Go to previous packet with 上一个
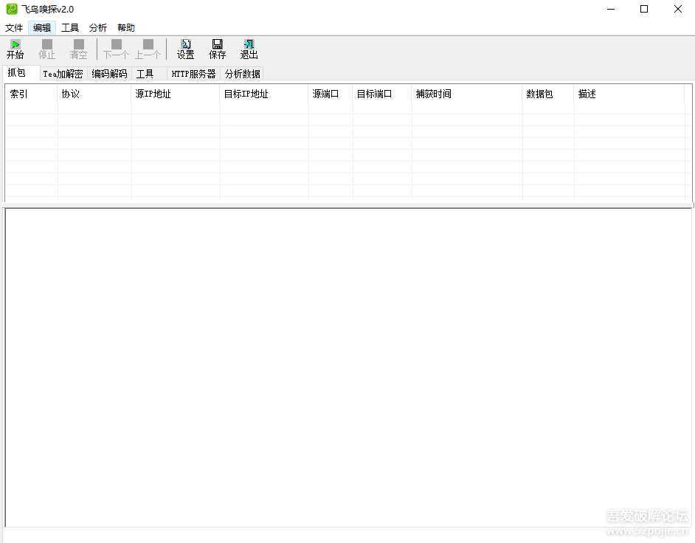This screenshot has width=695, height=543. click(x=148, y=49)
